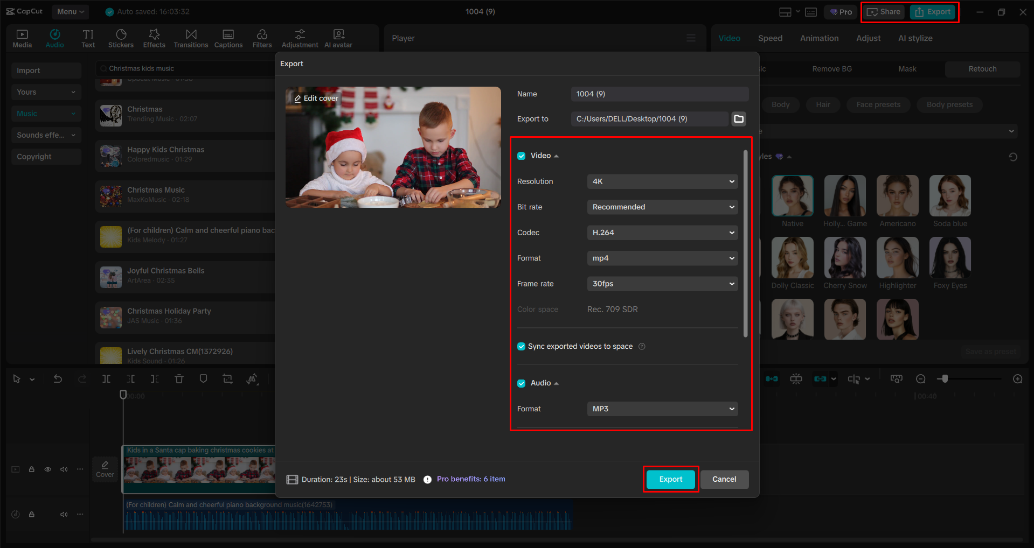Open the audio Format dropdown showing MP3
Image resolution: width=1034 pixels, height=548 pixels.
(x=662, y=409)
